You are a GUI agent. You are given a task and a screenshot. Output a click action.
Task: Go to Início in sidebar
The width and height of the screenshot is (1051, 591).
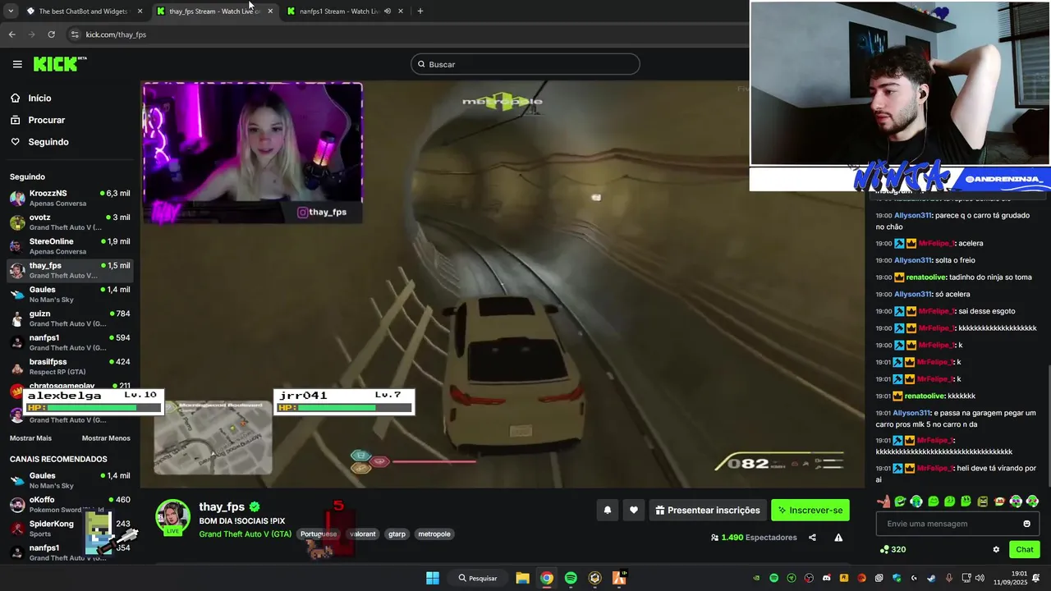(x=39, y=98)
